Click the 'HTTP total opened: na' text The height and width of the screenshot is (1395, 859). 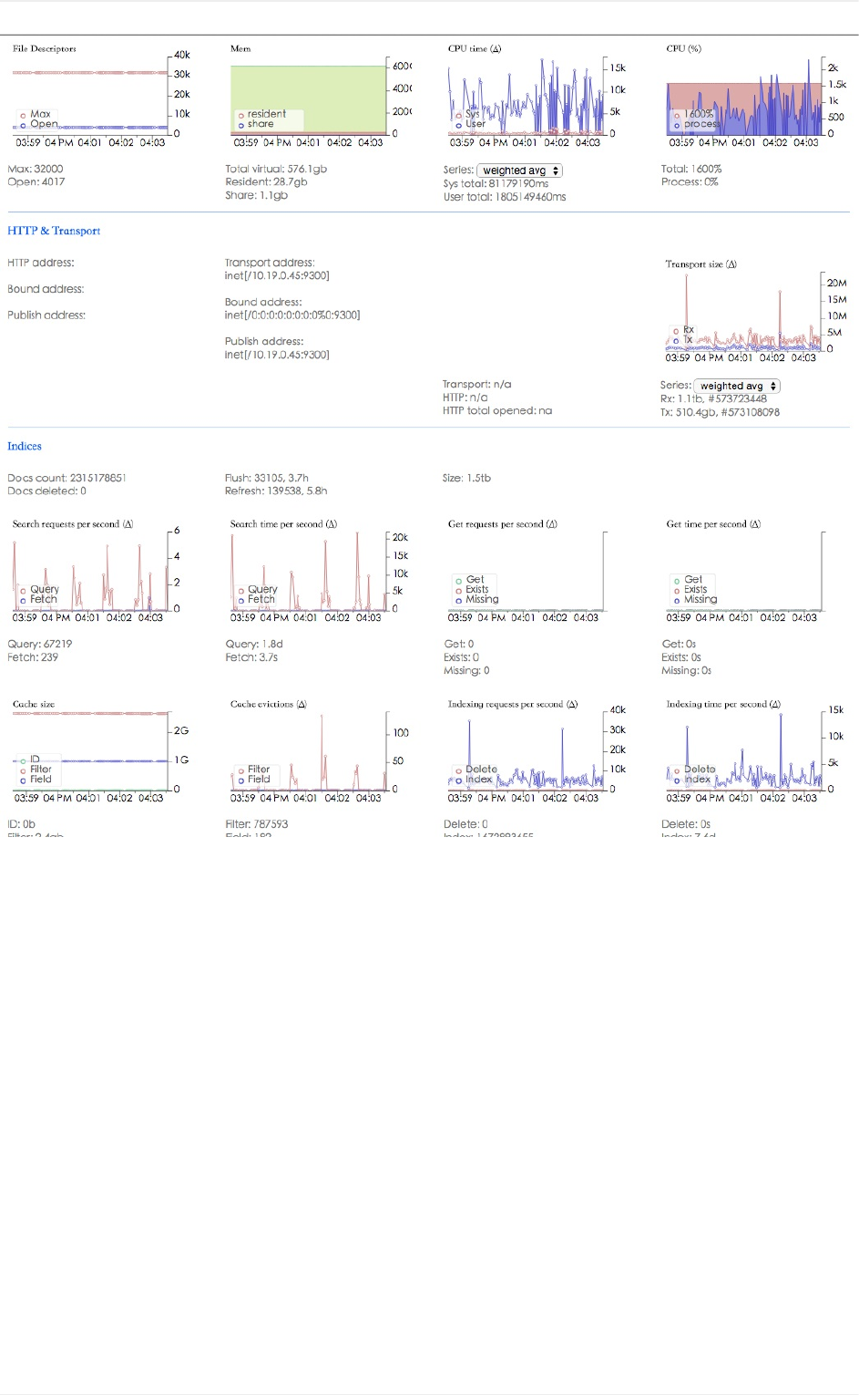tap(497, 410)
